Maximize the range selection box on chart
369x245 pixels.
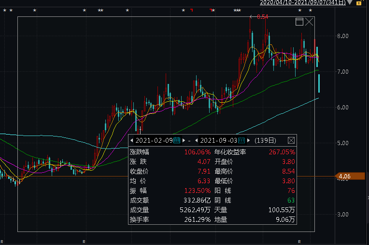299,22
